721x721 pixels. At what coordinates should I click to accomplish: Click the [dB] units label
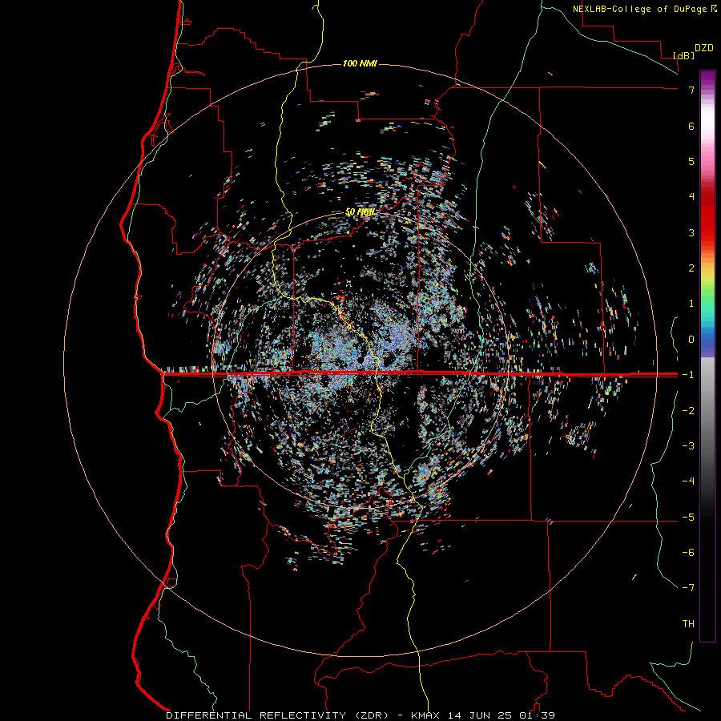[684, 55]
